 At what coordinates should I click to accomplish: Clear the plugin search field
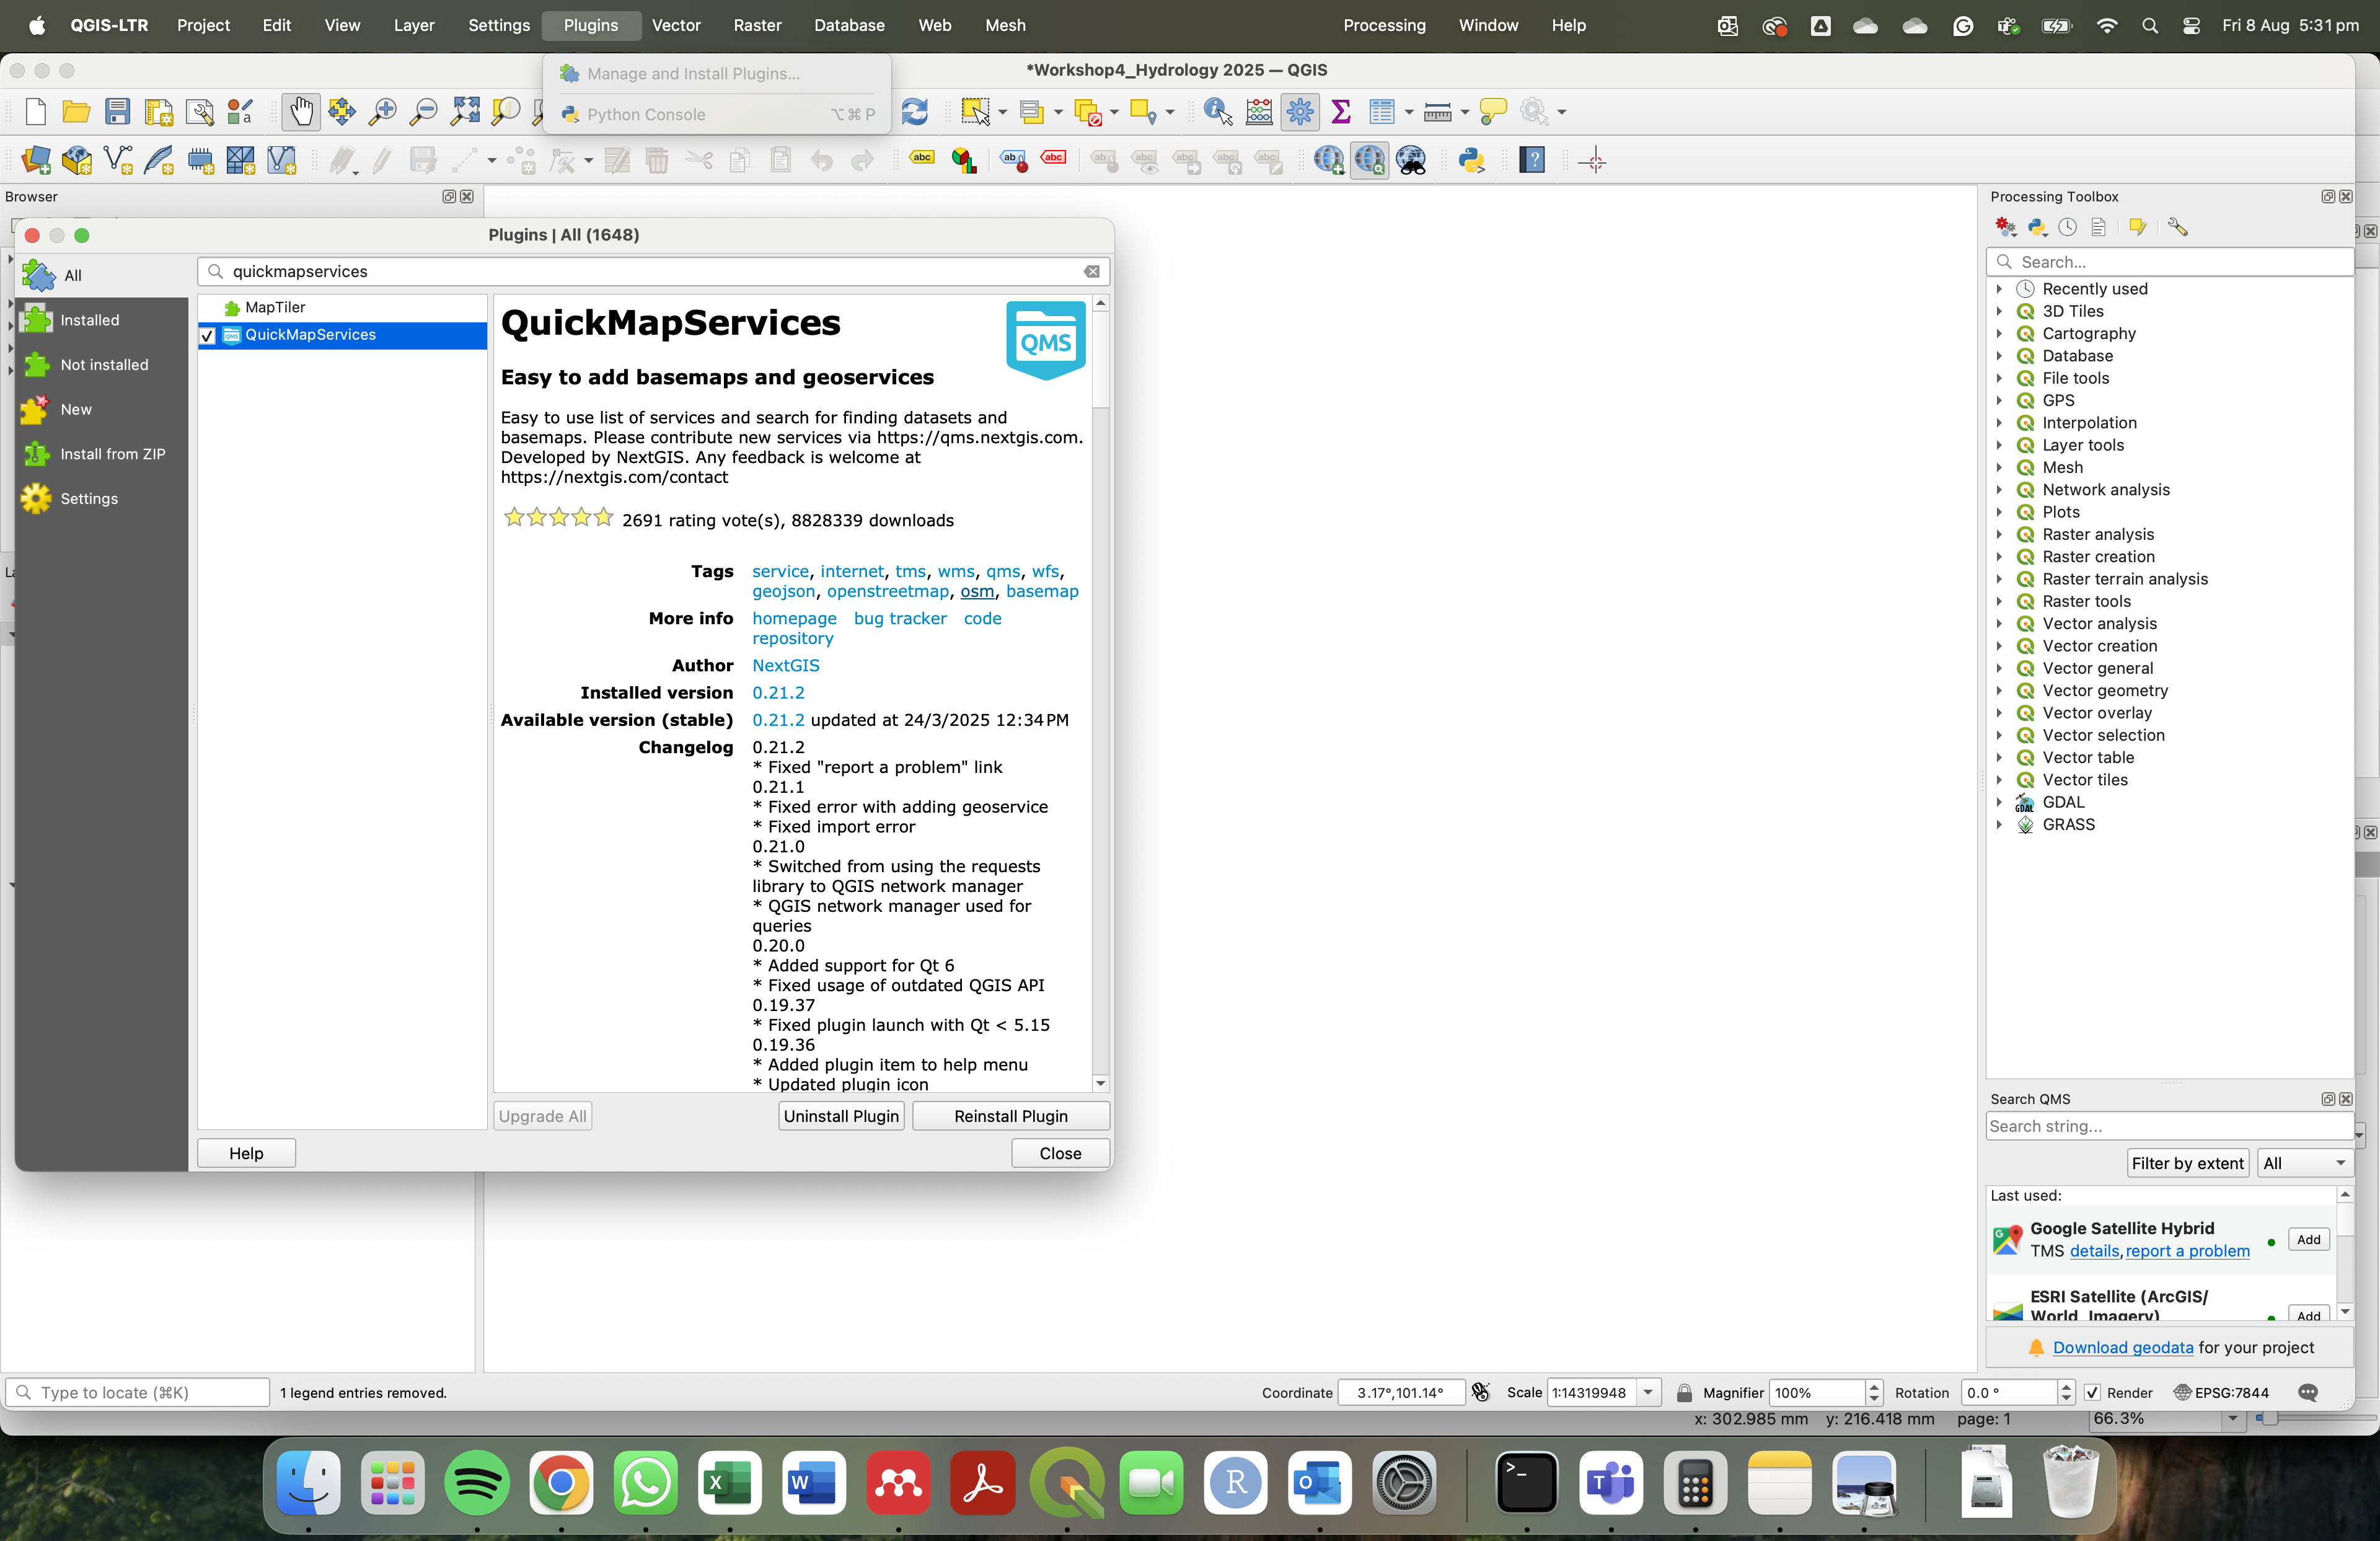click(x=1092, y=272)
